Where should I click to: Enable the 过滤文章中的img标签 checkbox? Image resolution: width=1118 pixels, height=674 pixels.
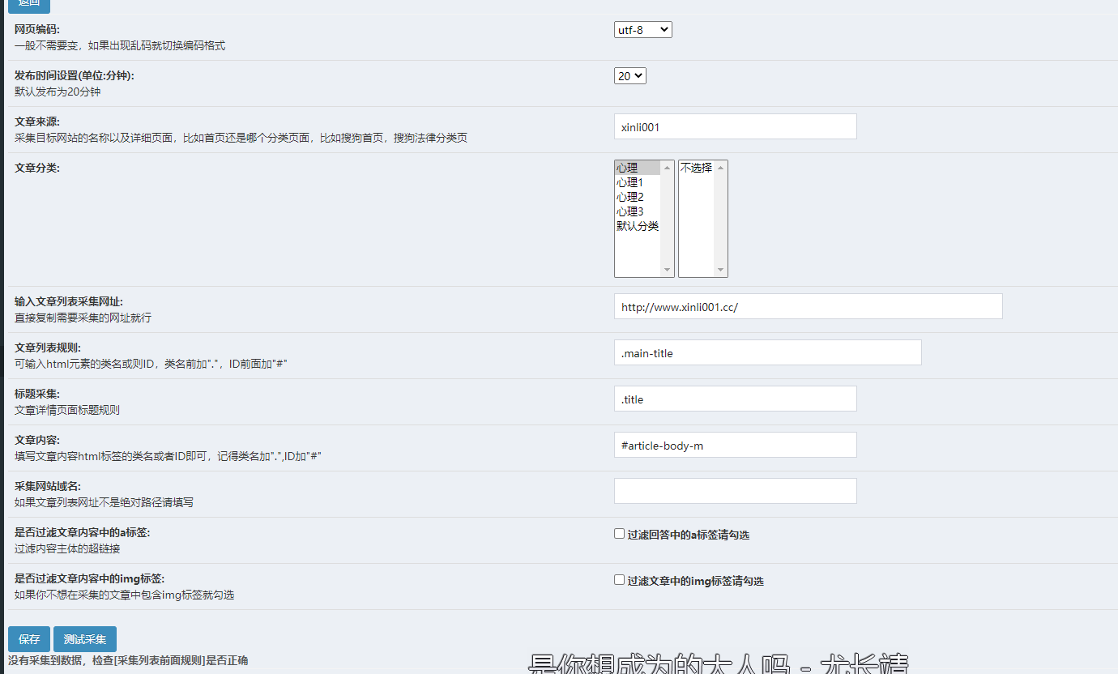coord(620,580)
